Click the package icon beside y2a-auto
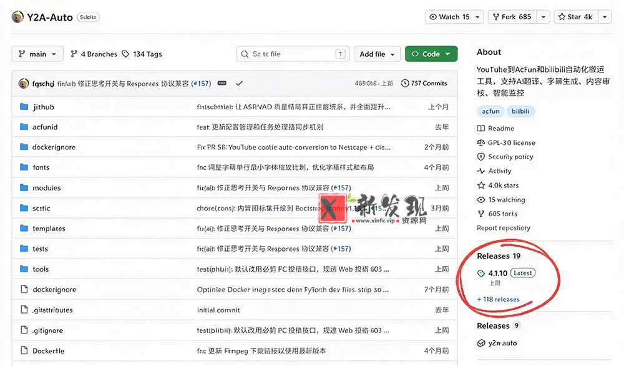624x366 pixels. pyautogui.click(x=481, y=343)
